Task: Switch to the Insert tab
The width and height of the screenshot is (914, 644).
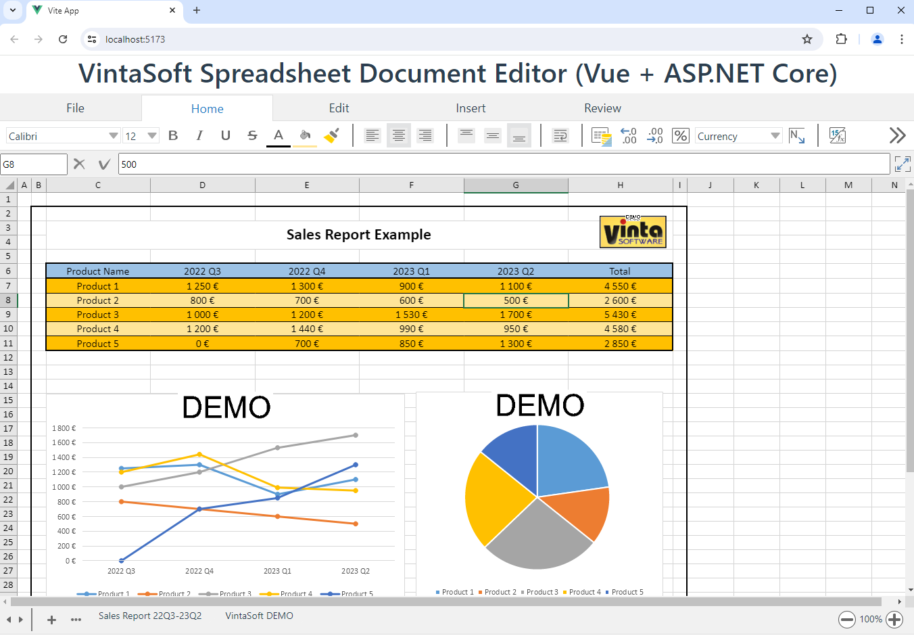Action: pyautogui.click(x=471, y=108)
